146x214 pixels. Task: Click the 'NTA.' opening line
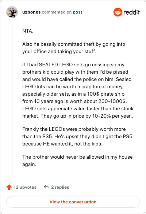(x=28, y=31)
